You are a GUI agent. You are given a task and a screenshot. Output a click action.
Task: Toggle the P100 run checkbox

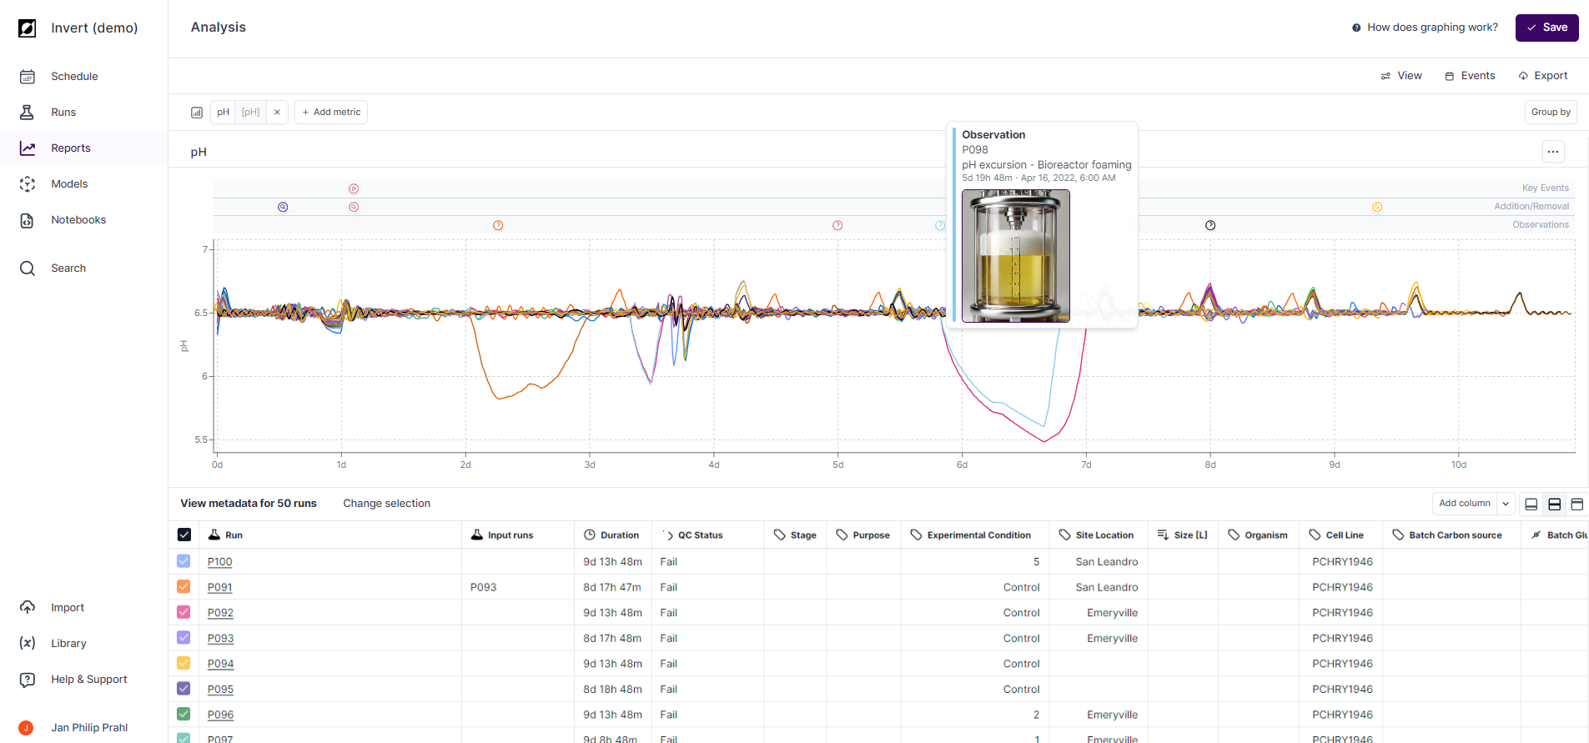184,562
